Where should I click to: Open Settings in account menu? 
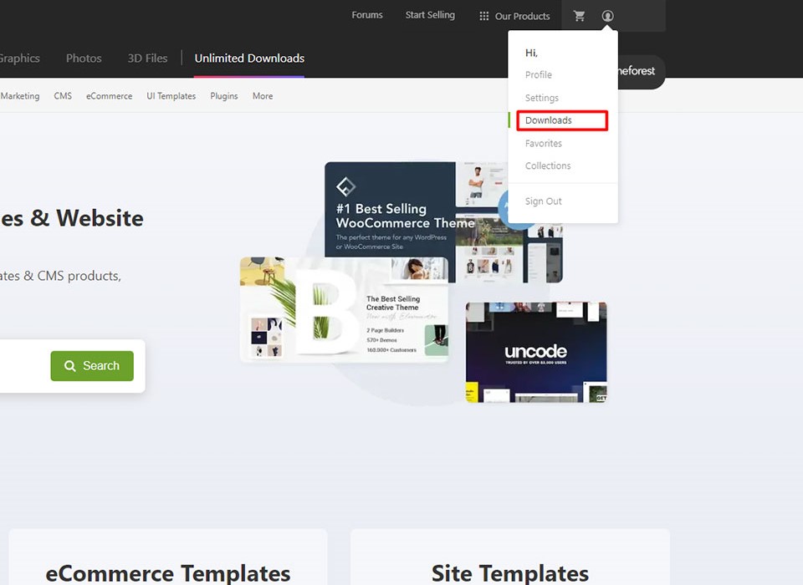point(542,98)
